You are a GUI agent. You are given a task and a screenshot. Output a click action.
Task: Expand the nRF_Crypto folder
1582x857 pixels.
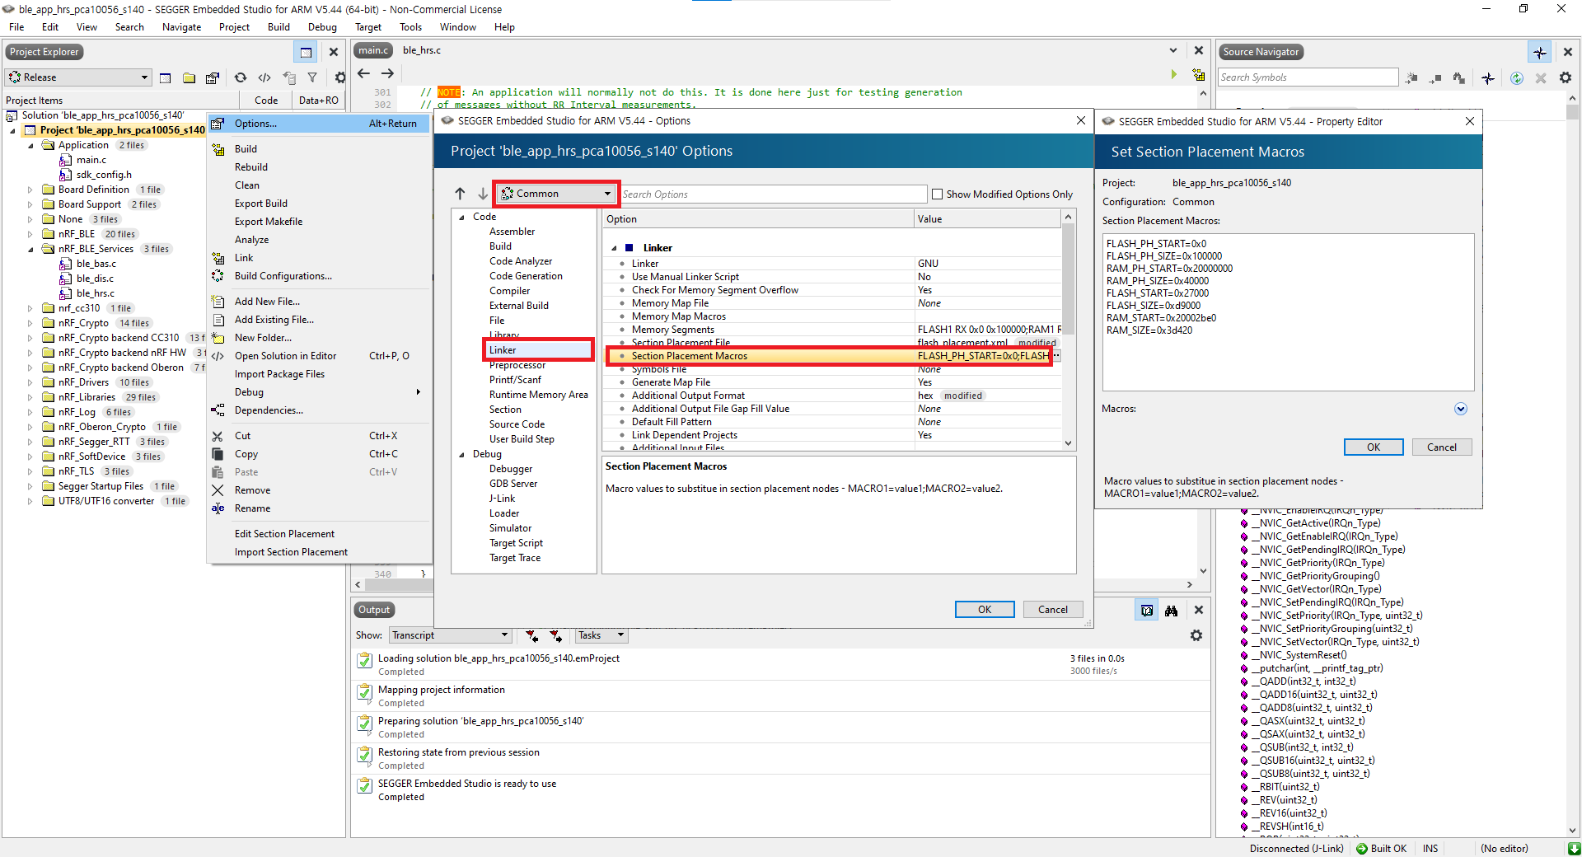30,323
